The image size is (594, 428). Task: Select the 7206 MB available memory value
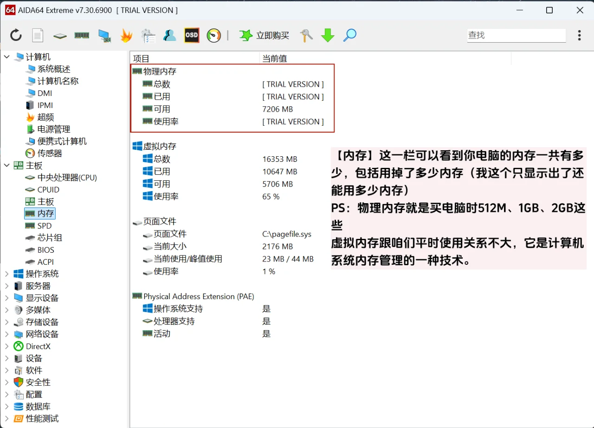pyautogui.click(x=278, y=109)
